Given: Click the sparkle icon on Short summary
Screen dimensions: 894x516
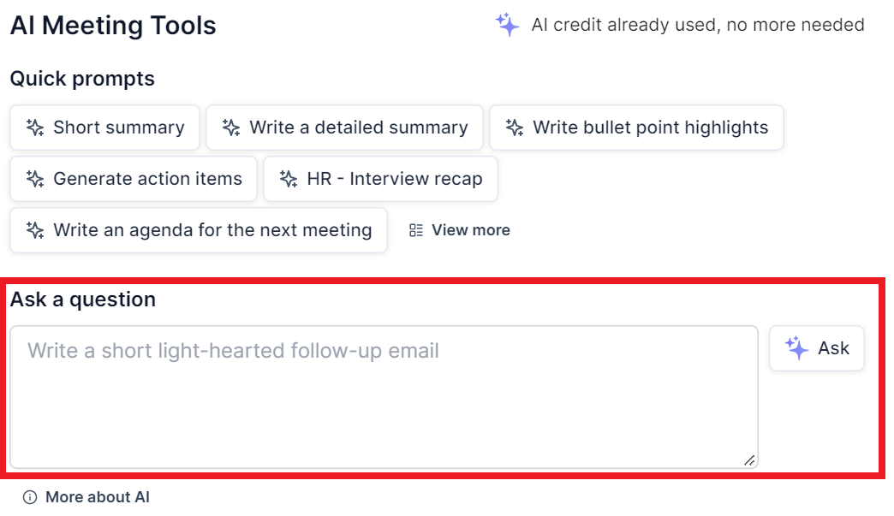Looking at the screenshot, I should pyautogui.click(x=35, y=128).
